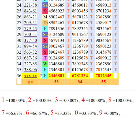
Task: Open the 388-06 result link
Action: [31, 70]
